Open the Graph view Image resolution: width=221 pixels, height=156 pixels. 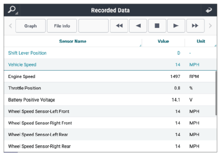pos(31,26)
